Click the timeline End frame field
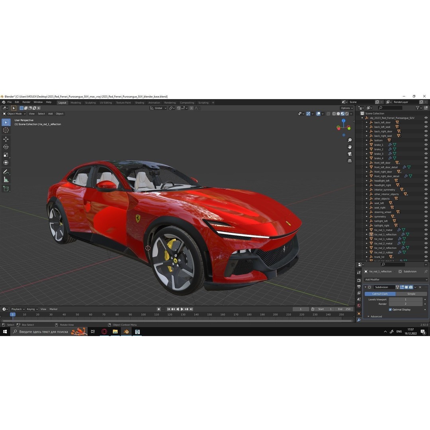 (x=344, y=309)
